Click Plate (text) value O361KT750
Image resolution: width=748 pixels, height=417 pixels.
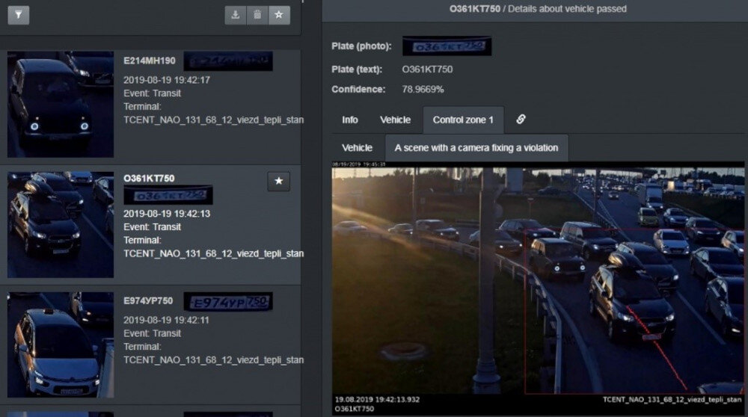427,69
